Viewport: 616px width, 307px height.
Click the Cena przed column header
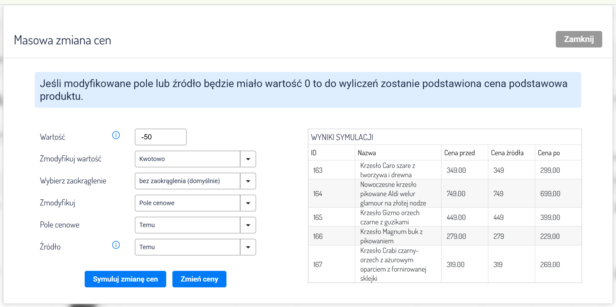pyautogui.click(x=459, y=153)
